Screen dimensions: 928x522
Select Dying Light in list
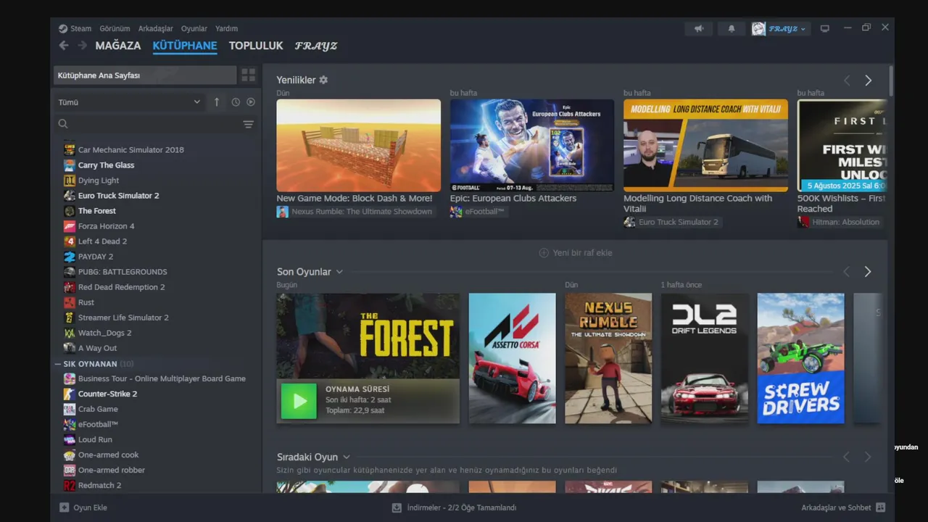coord(99,181)
